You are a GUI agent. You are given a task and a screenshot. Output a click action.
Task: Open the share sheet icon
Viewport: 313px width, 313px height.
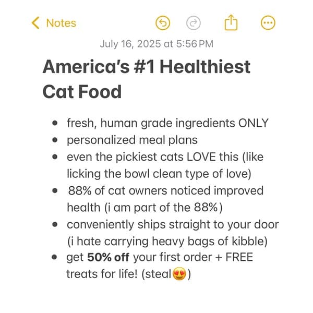[x=231, y=22]
